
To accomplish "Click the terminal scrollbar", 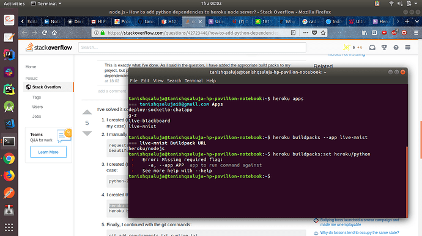I will [407, 182].
